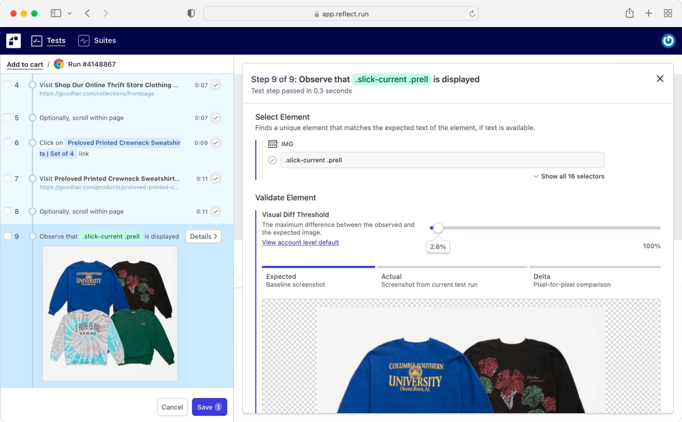Expand Show all 16 selectors

(x=569, y=176)
